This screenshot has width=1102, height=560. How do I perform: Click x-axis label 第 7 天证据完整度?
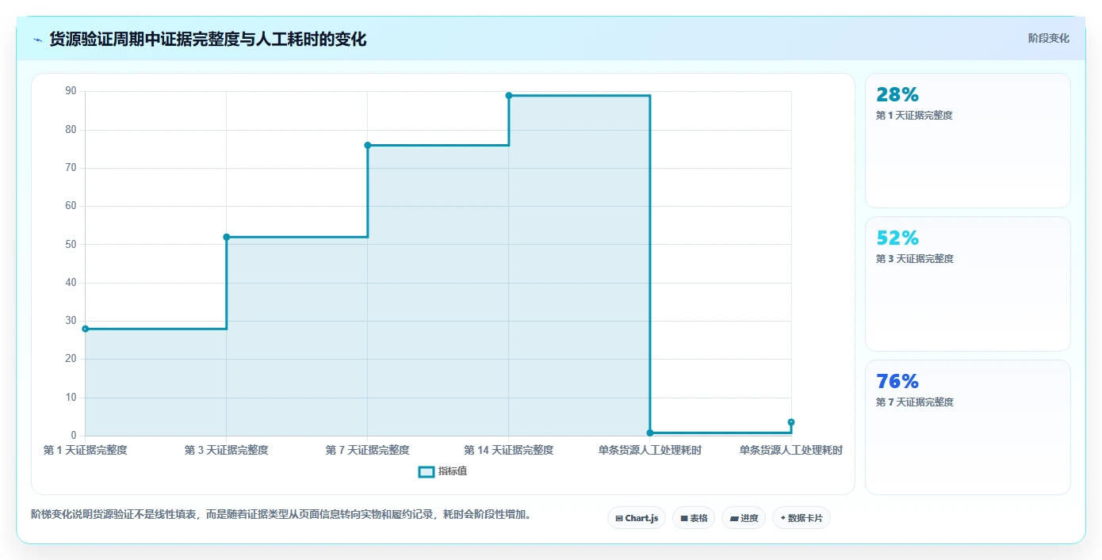[368, 450]
